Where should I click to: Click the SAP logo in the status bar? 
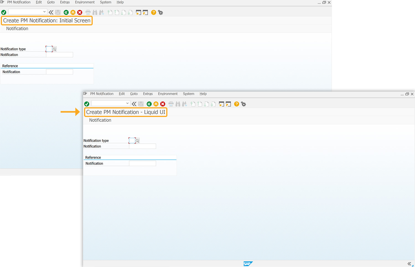pos(248,264)
